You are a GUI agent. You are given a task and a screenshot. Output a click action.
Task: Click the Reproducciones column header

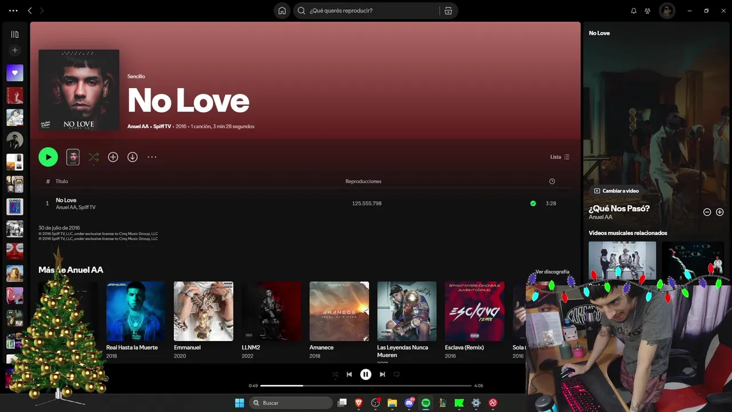363,181
